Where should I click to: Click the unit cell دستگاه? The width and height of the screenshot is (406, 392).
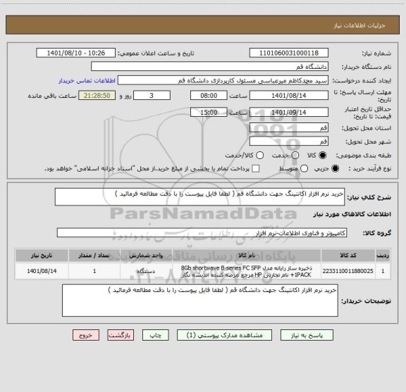point(146,271)
